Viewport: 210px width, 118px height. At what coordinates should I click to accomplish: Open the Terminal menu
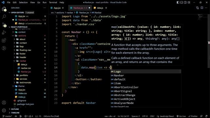pyautogui.click(x=53, y=2)
